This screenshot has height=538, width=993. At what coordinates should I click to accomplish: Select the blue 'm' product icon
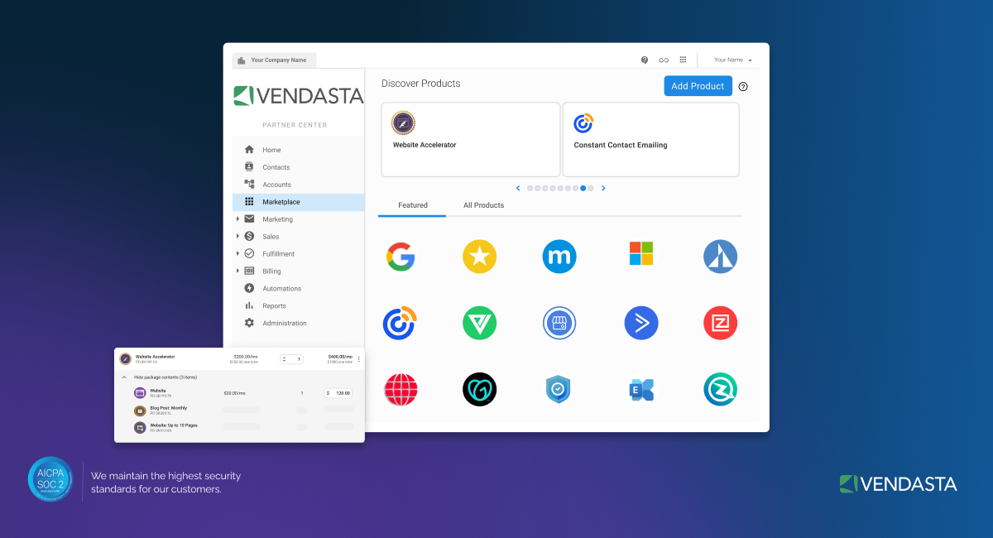[x=559, y=257]
